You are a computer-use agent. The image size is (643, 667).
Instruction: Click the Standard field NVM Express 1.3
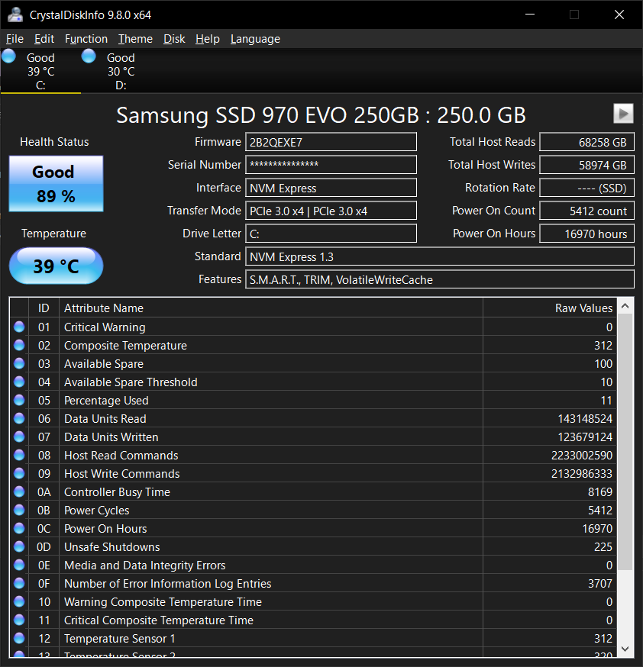coord(440,257)
